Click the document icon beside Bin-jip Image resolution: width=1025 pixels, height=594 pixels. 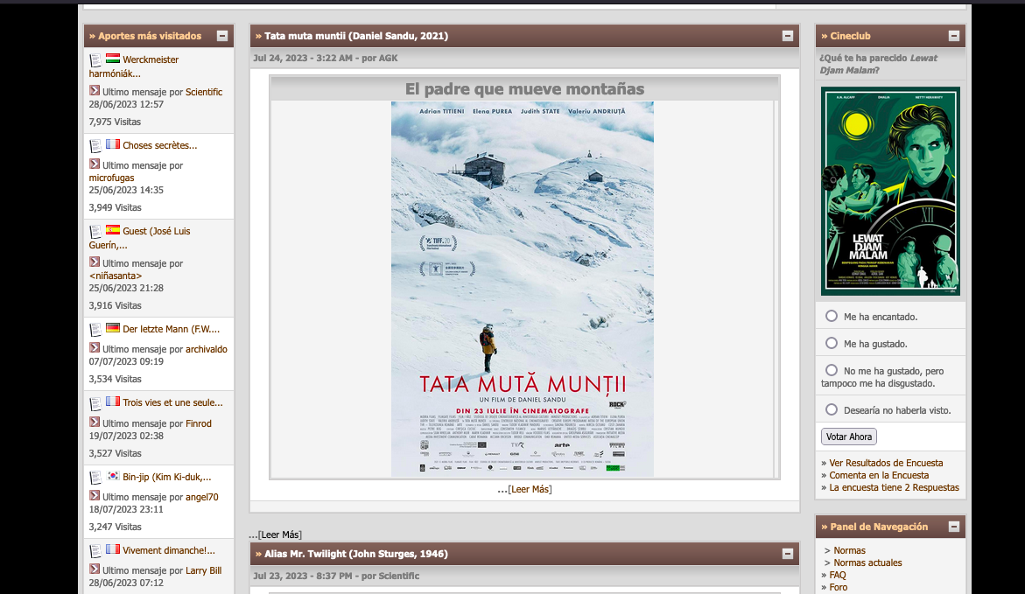(x=95, y=478)
